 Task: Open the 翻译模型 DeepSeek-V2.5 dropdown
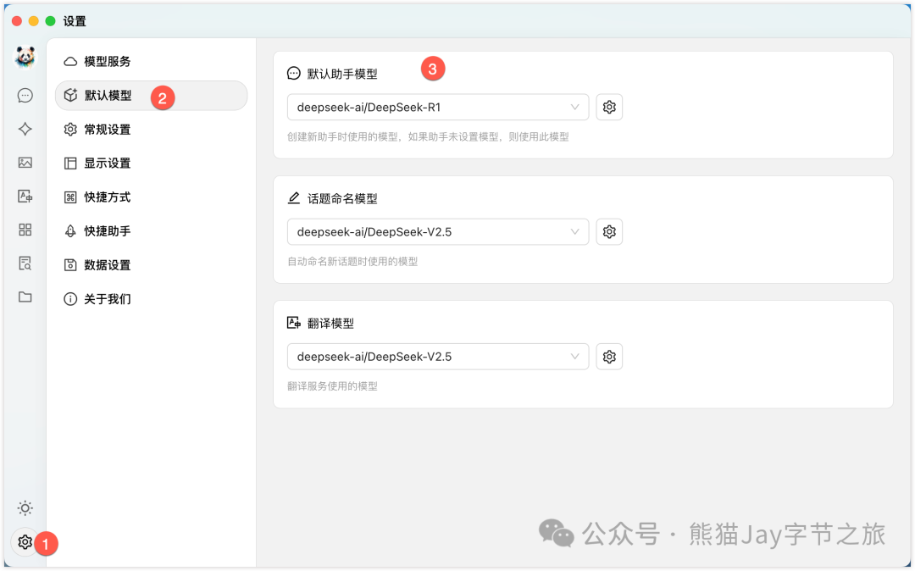(x=438, y=357)
